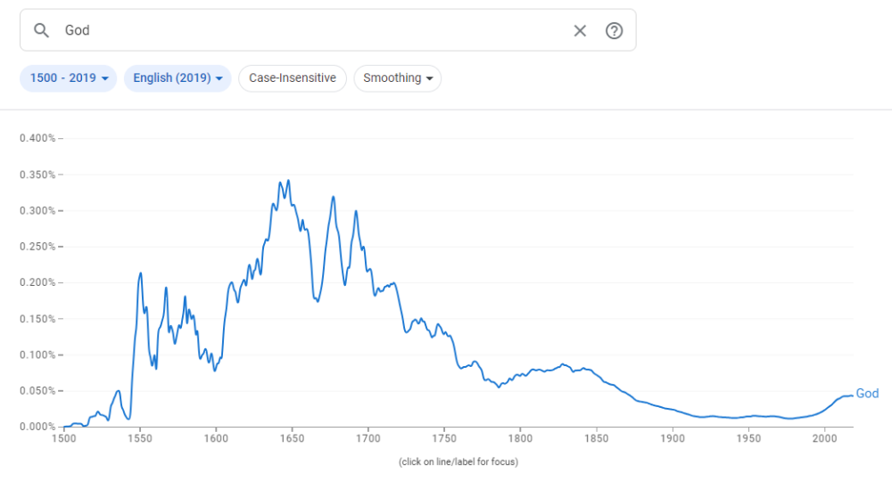The height and width of the screenshot is (489, 892).
Task: Toggle the Case-Insensitive chip
Action: [x=293, y=78]
